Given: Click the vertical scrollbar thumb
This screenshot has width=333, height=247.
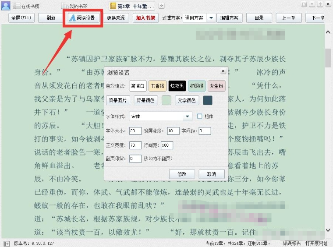Looking at the screenshot, I should (x=328, y=58).
